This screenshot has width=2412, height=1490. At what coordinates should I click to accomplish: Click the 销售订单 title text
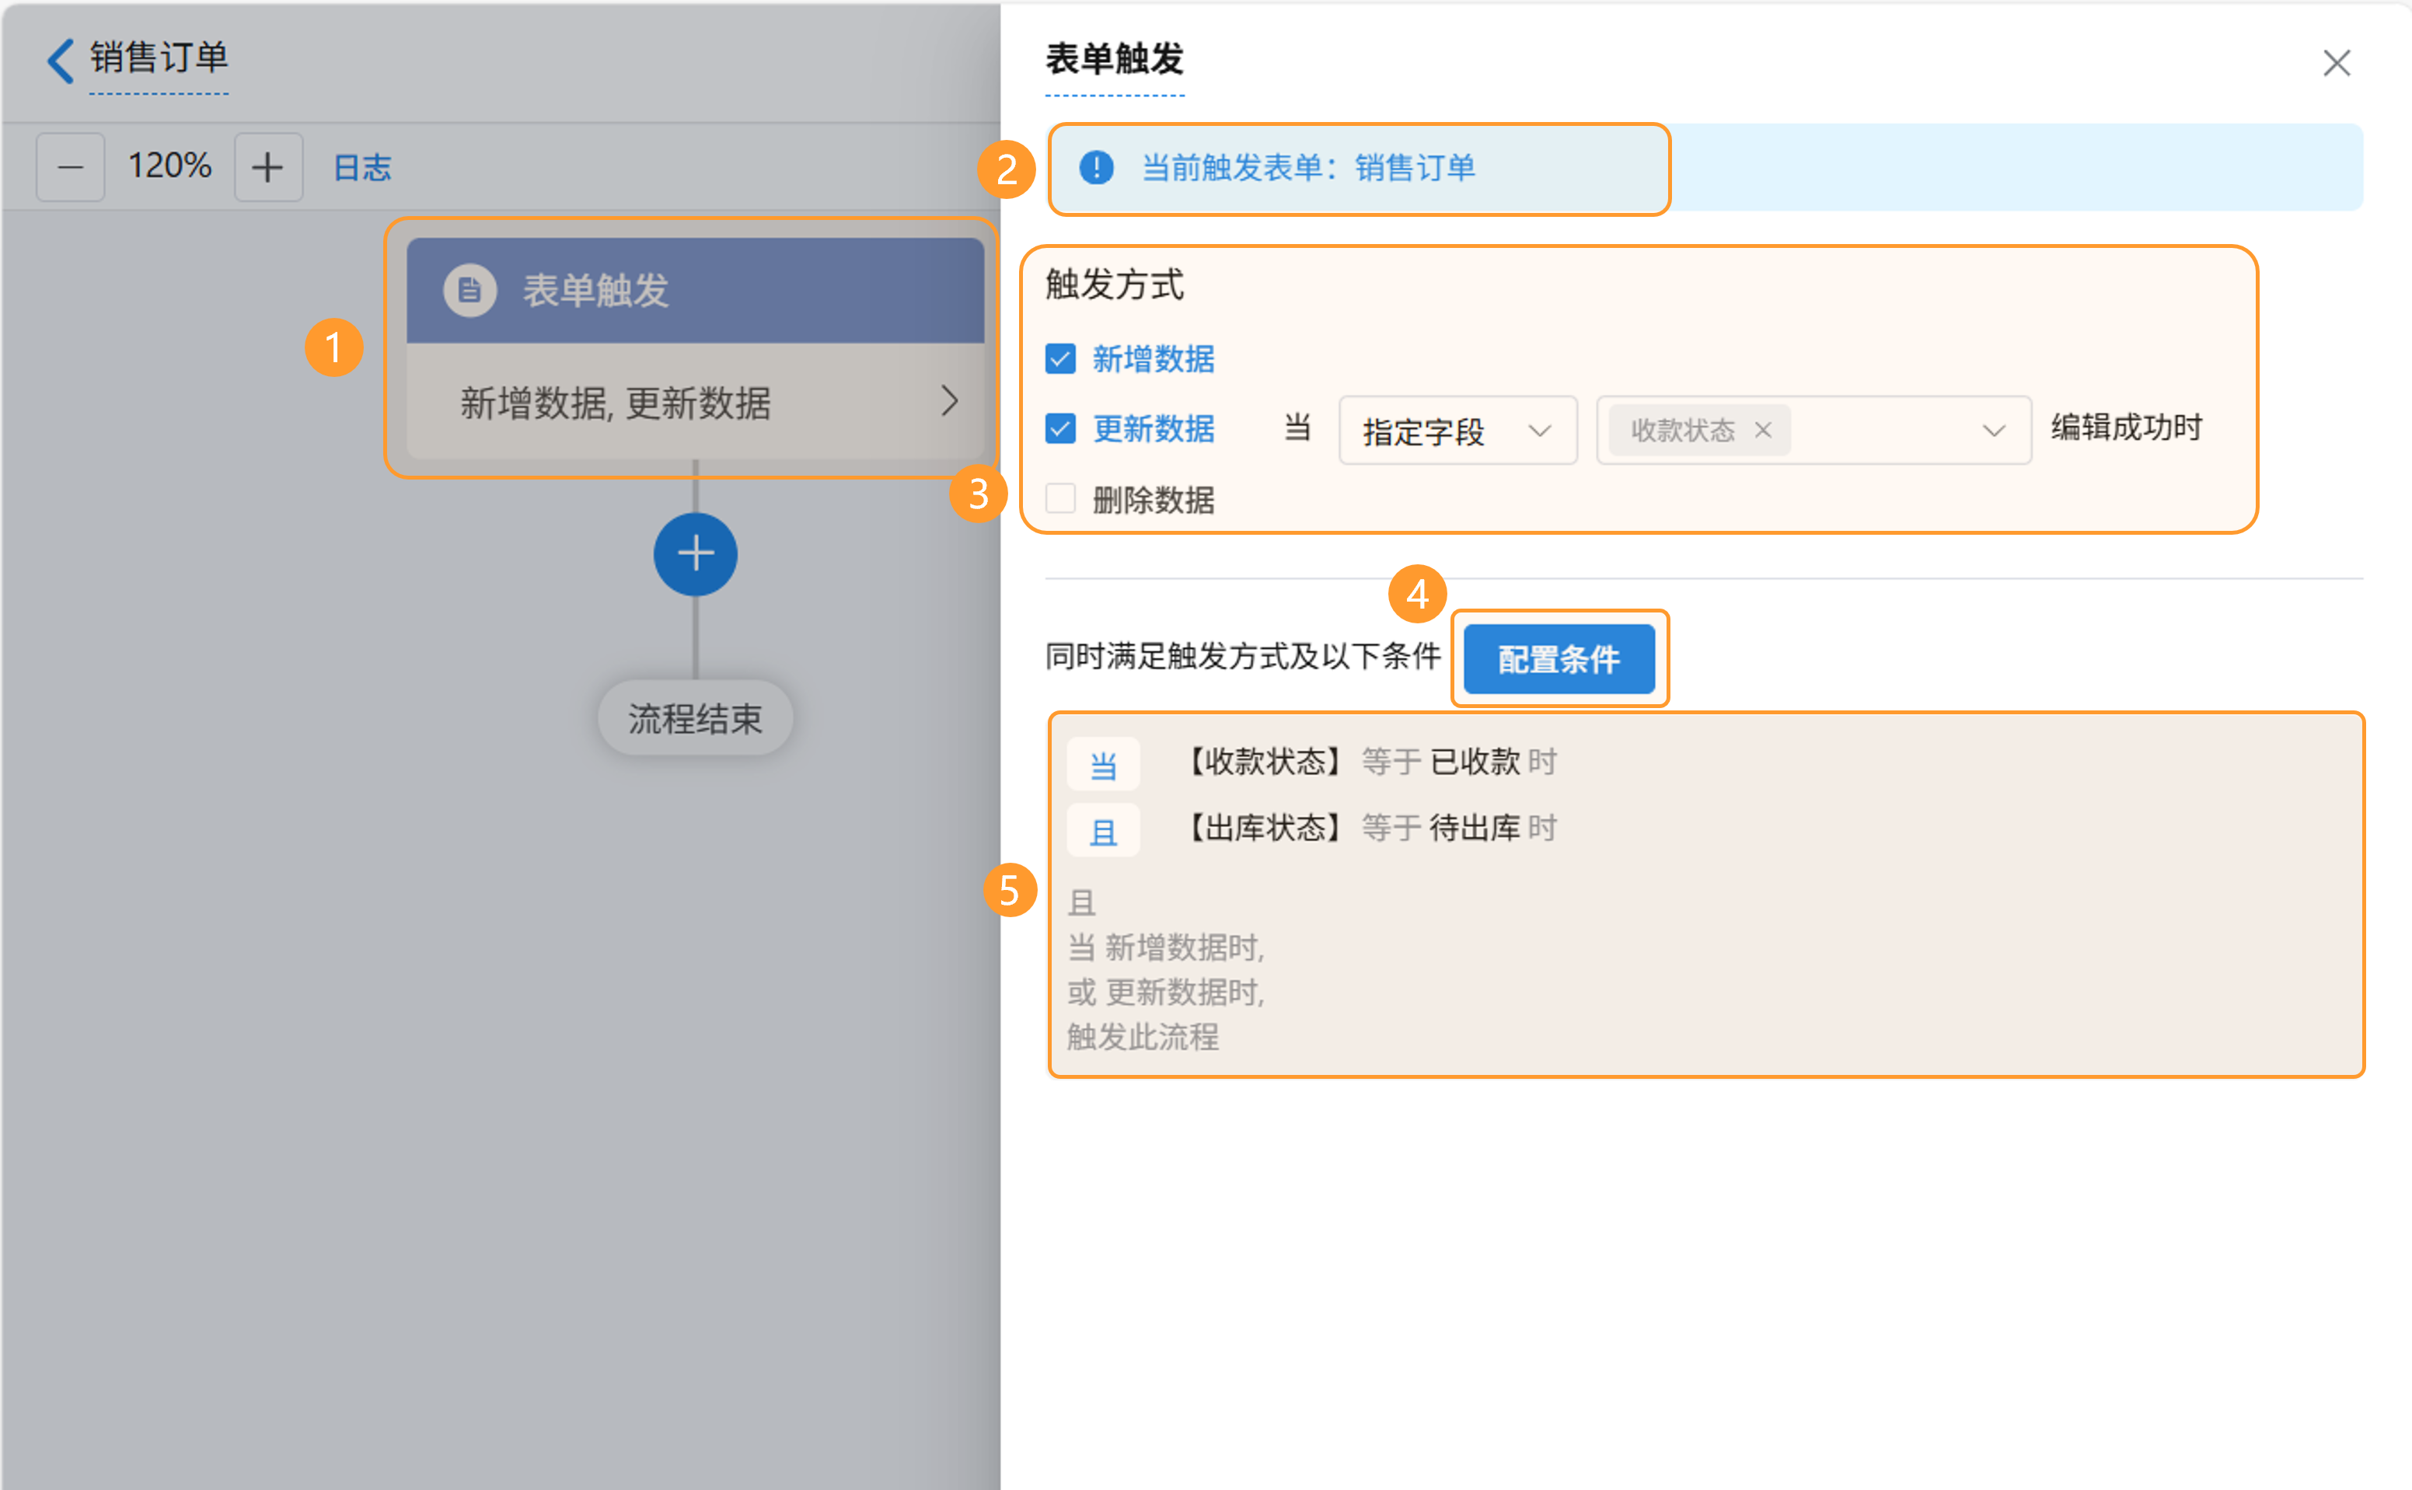point(159,58)
